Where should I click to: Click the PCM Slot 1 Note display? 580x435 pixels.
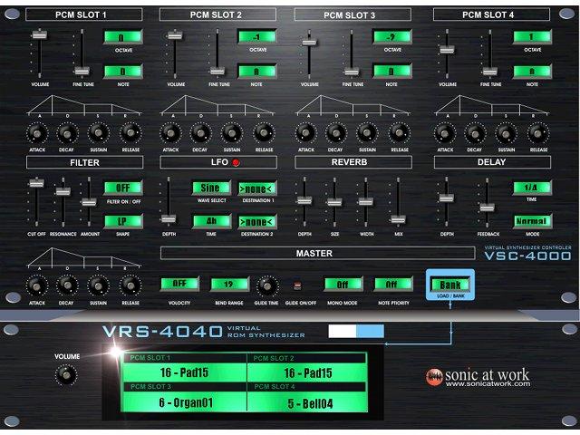pyautogui.click(x=123, y=72)
